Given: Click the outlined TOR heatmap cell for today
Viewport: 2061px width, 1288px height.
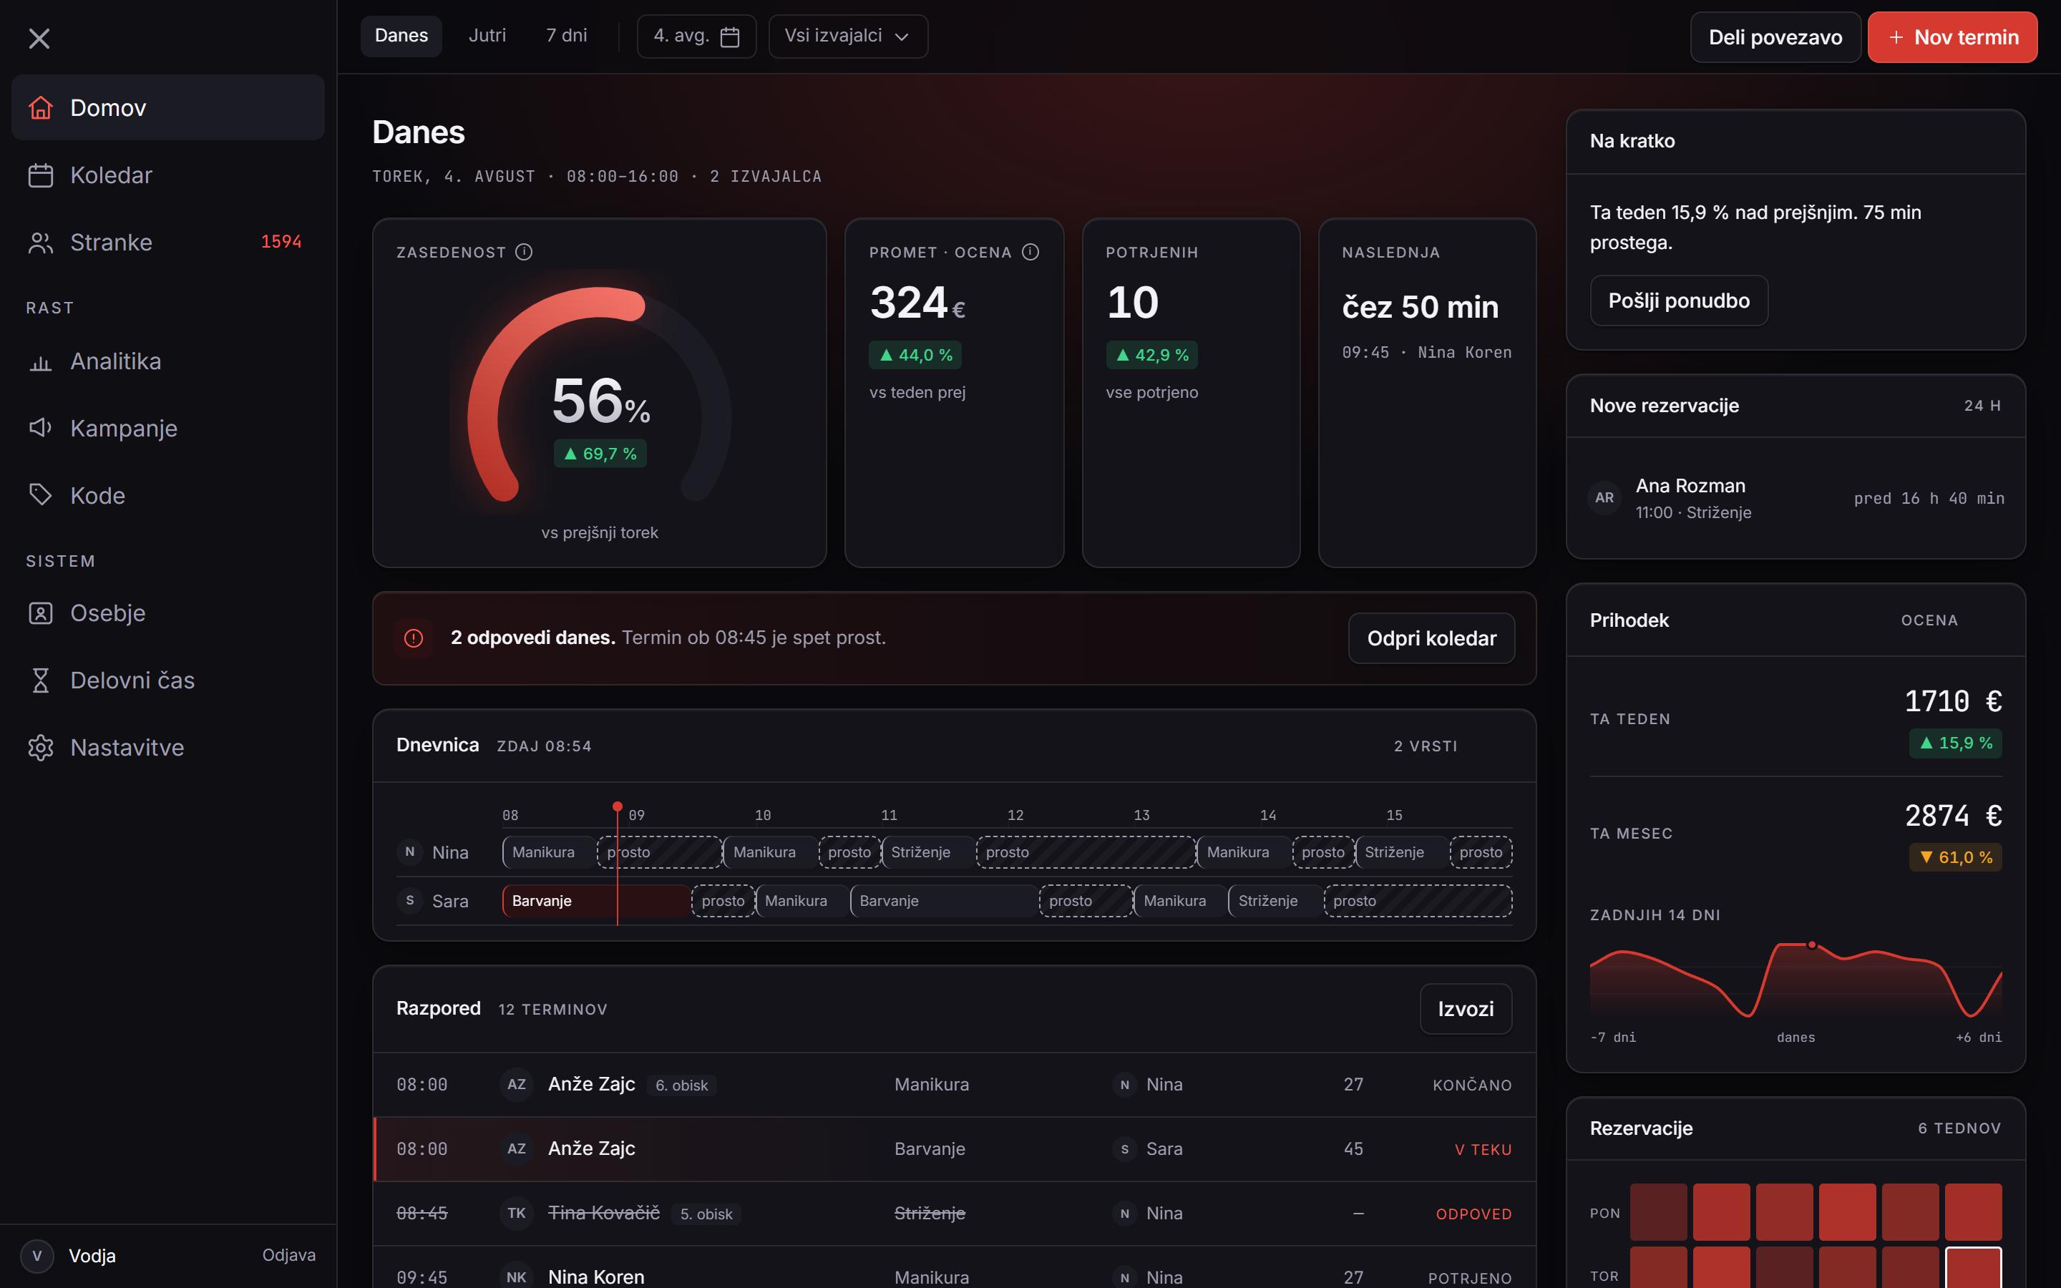Looking at the screenshot, I should coord(1973,1267).
